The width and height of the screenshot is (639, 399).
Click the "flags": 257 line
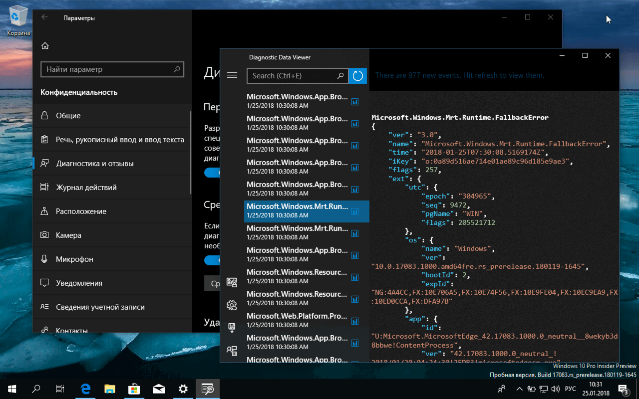pyautogui.click(x=415, y=170)
